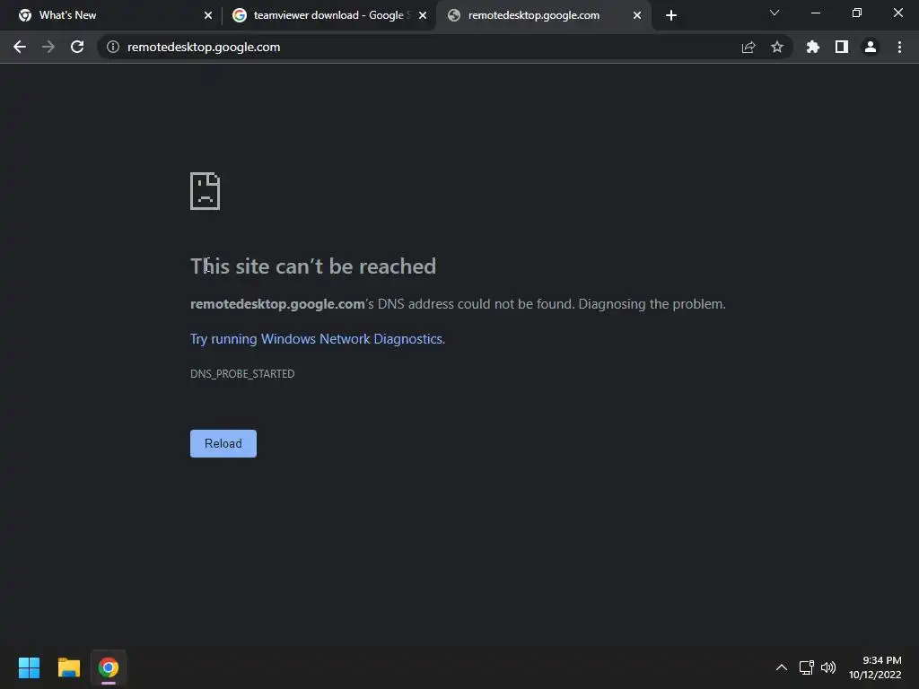919x689 pixels.
Task: Close the teamviewer download tab
Action: click(x=423, y=15)
